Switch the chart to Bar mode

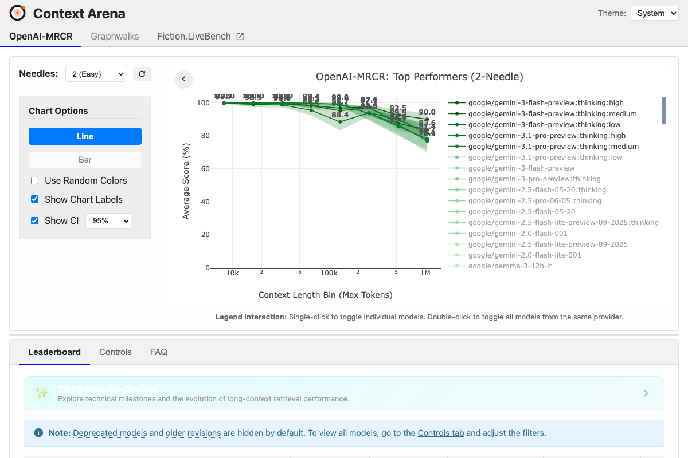click(85, 160)
